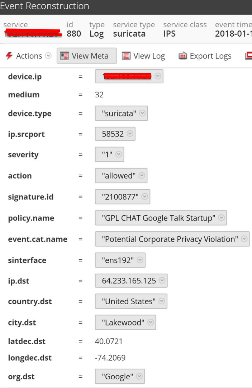Expand the device.ip value dropdown

[x=158, y=76]
